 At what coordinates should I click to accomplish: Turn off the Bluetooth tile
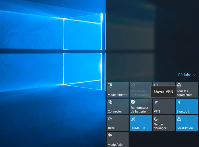pos(187,106)
